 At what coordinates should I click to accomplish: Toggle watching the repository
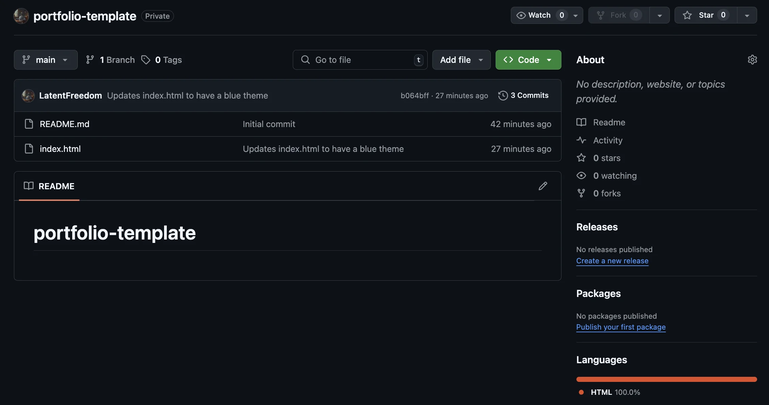coord(539,15)
